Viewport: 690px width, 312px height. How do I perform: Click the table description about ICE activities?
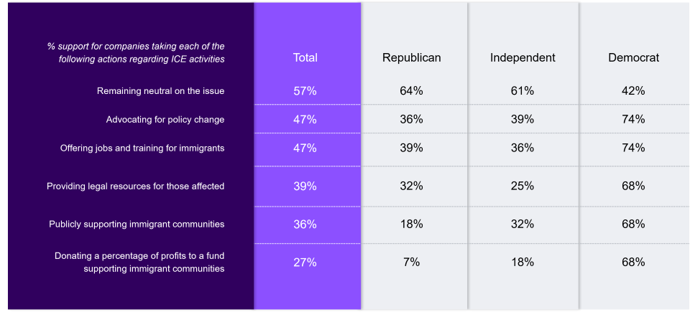[x=136, y=52]
